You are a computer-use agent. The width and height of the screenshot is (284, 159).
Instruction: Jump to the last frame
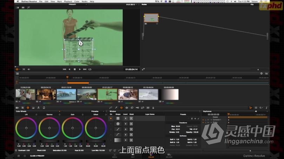point(84,69)
